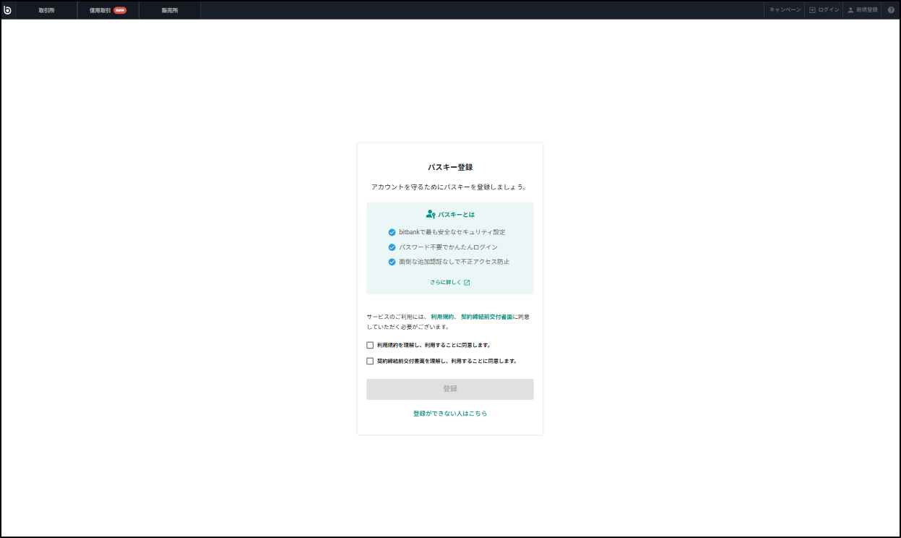
Task: Click the external link icon beside さらに詳しく
Action: pos(467,282)
